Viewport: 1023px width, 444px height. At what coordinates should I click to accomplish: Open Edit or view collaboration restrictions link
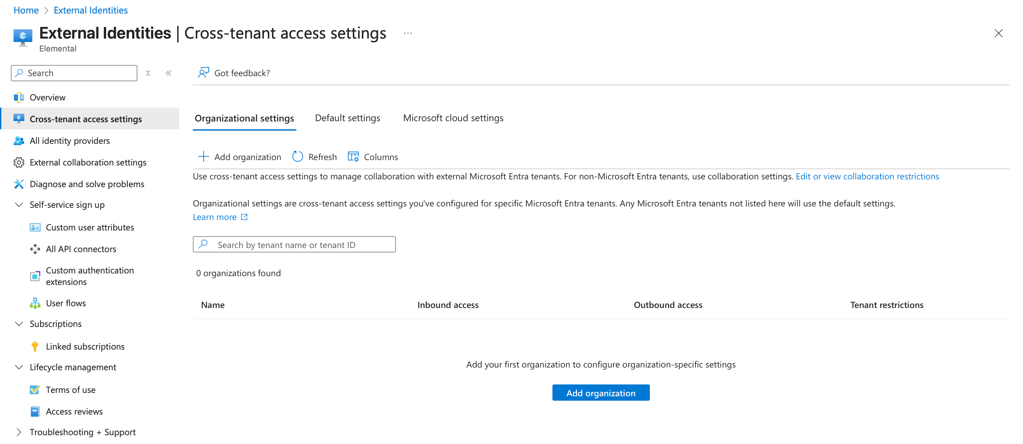[867, 176]
